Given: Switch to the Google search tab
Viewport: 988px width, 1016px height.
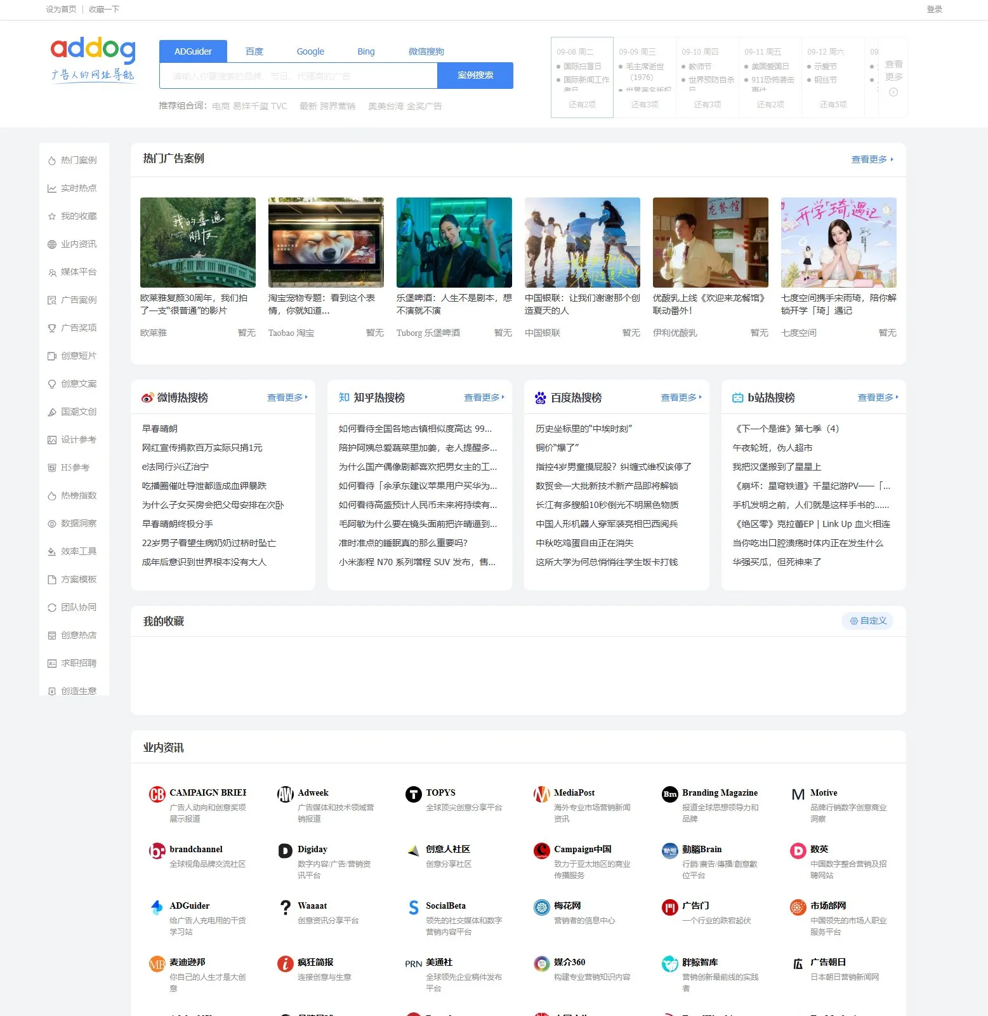Looking at the screenshot, I should pos(310,51).
